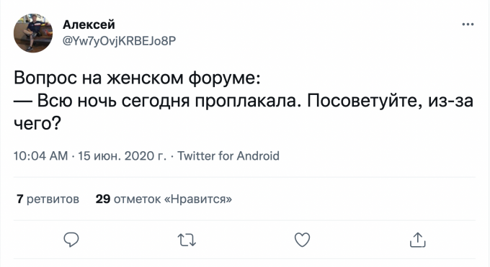Retweet using the arrows icon
490x267 pixels.
(187, 240)
